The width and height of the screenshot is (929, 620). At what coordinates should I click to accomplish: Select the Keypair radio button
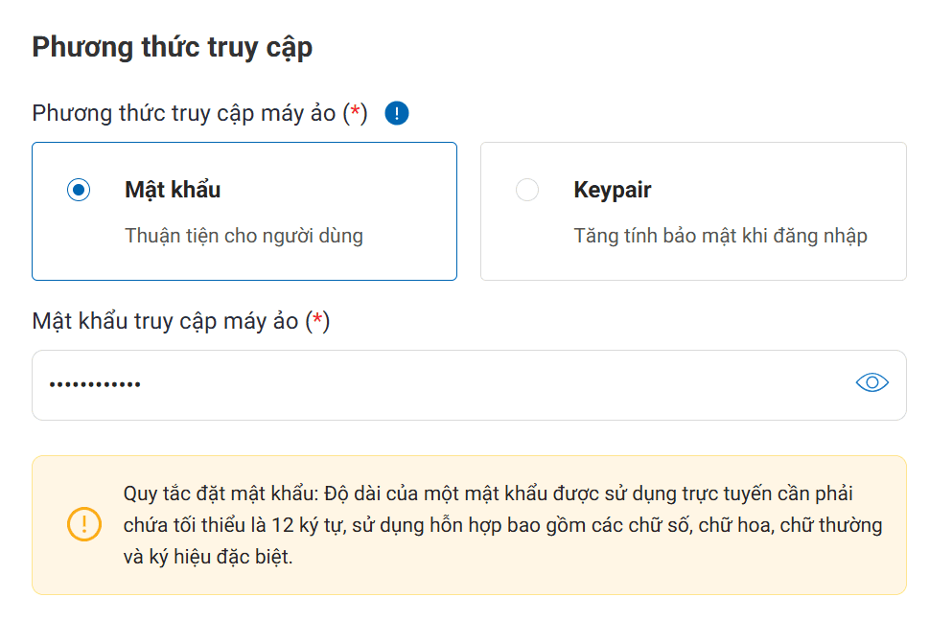pyautogui.click(x=527, y=190)
